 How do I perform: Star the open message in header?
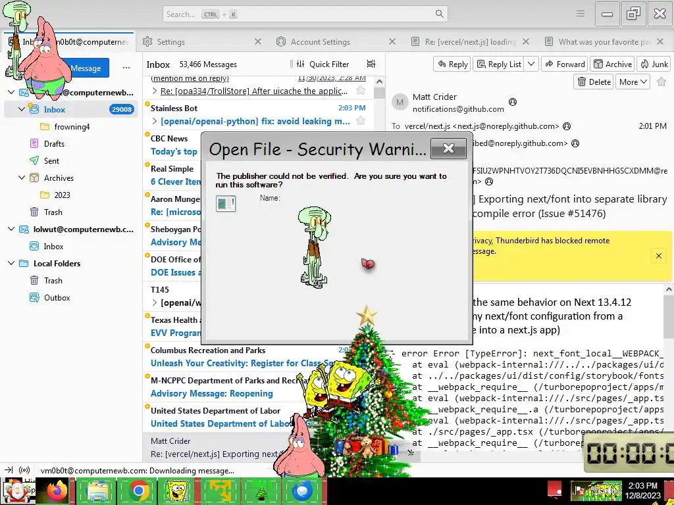pos(661,82)
